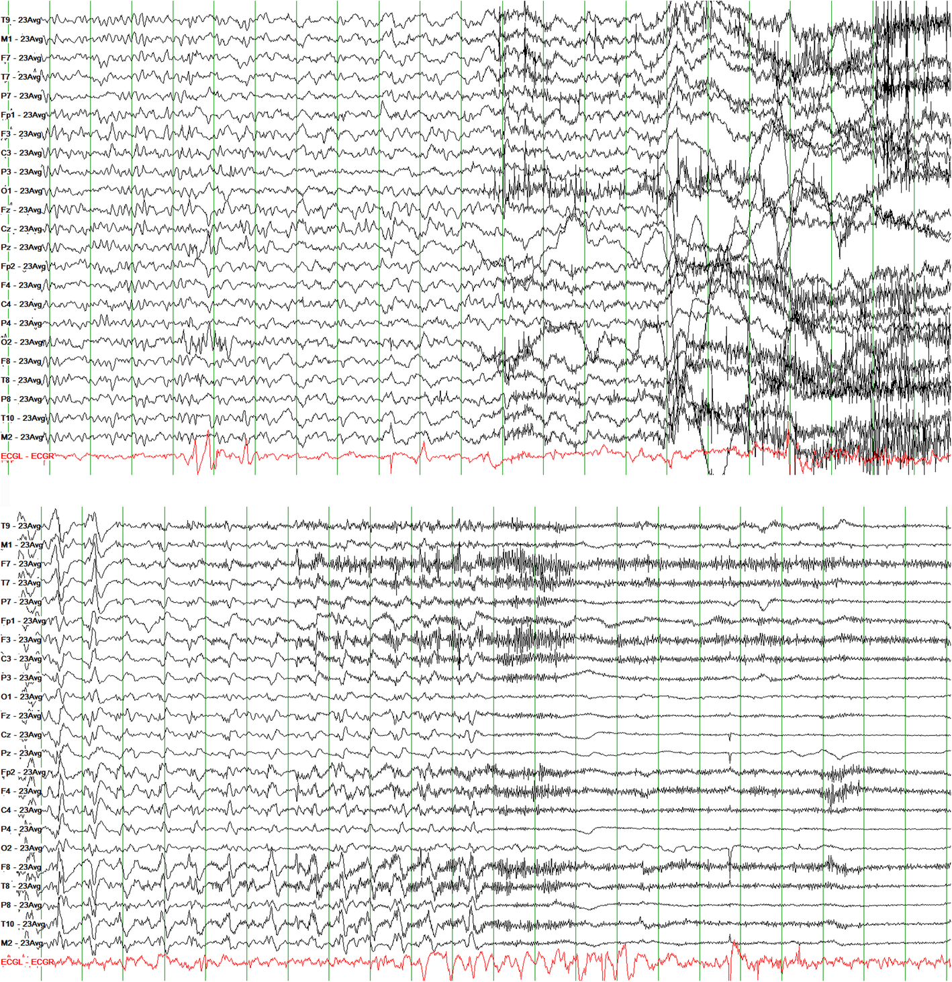Select the T7 - 23Avg label in upper panel
952x982 pixels.
[x=21, y=77]
